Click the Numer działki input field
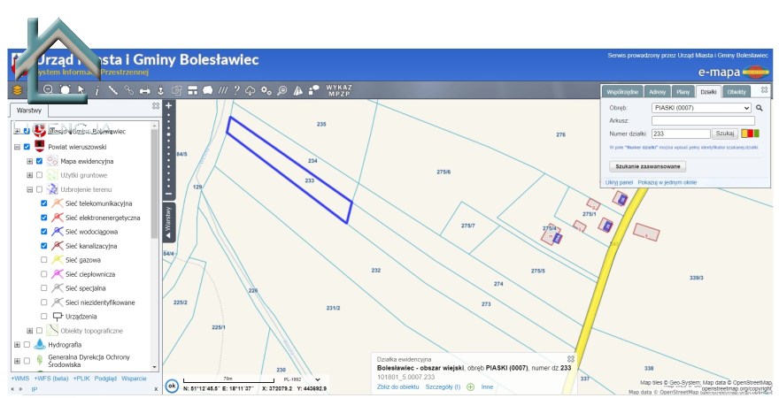Screen dimensions: 779x398 tap(680, 134)
